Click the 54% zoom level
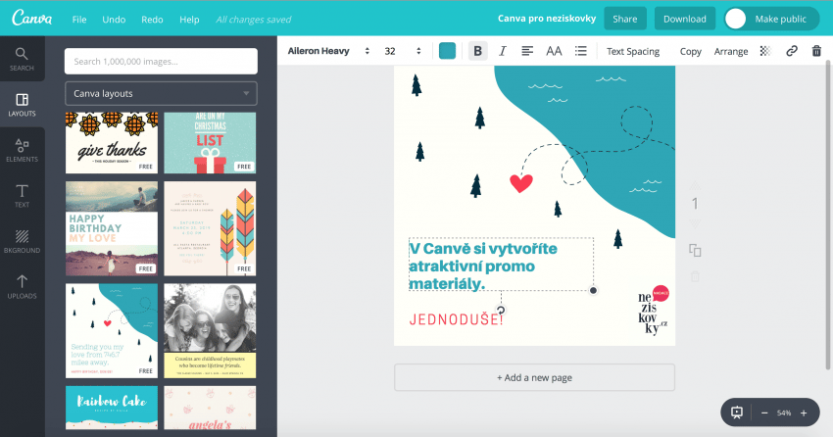The height and width of the screenshot is (437, 833). [x=784, y=413]
